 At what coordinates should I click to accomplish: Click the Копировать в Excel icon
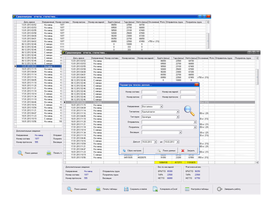pyautogui.click(x=155, y=189)
